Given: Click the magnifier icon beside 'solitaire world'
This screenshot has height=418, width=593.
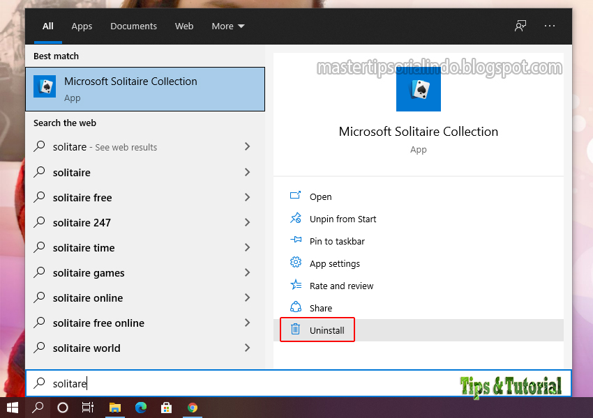Looking at the screenshot, I should click(x=39, y=348).
